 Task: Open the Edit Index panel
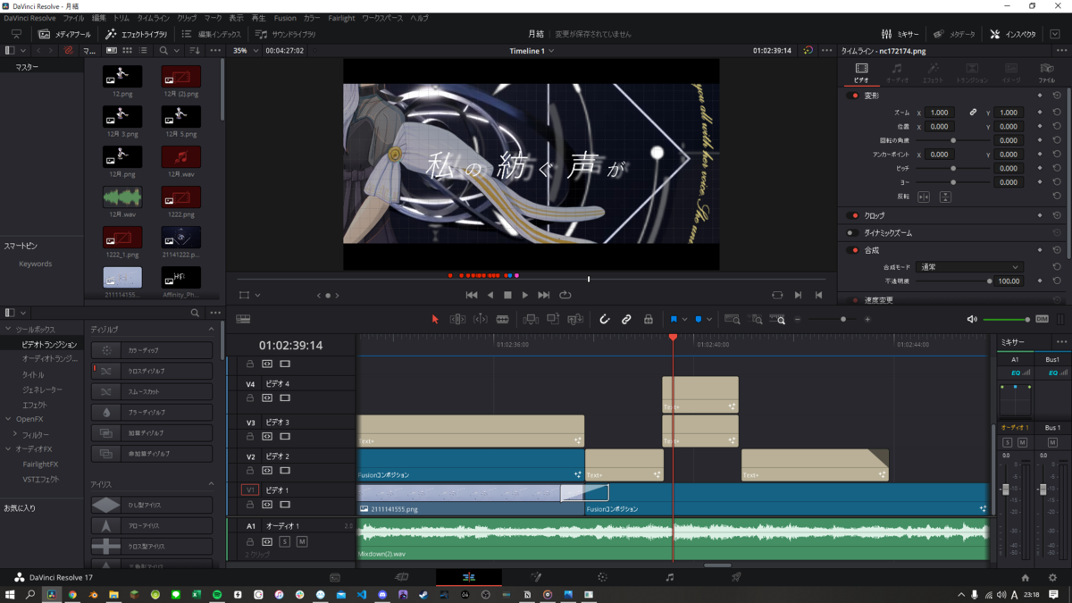[211, 34]
